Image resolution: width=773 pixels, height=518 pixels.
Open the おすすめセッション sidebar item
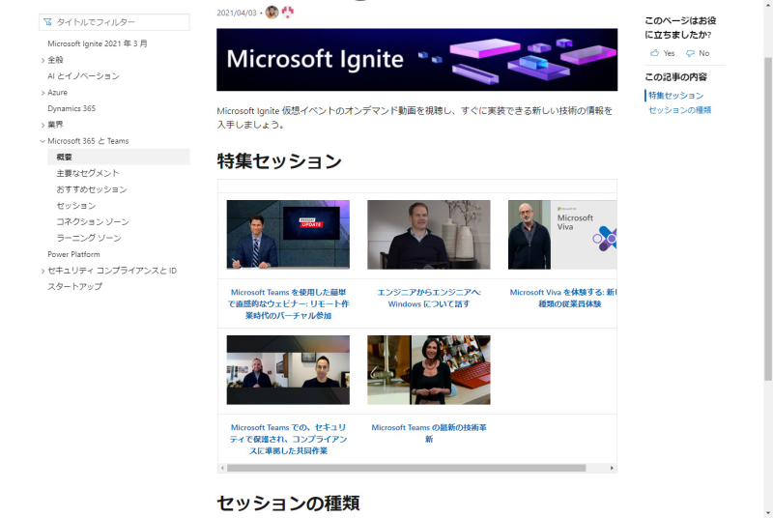[x=91, y=189]
